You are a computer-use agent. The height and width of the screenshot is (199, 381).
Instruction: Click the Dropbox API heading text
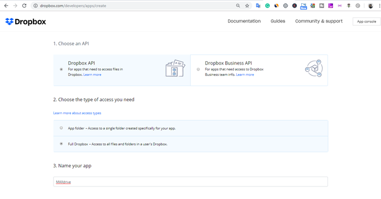tap(81, 63)
